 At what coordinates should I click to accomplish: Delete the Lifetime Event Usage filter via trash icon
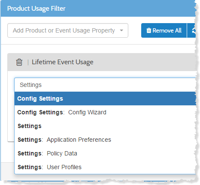[x=19, y=62]
